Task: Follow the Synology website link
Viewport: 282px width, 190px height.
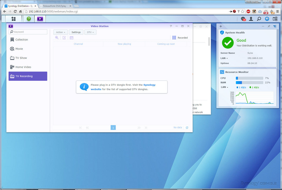Action: click(x=149, y=85)
